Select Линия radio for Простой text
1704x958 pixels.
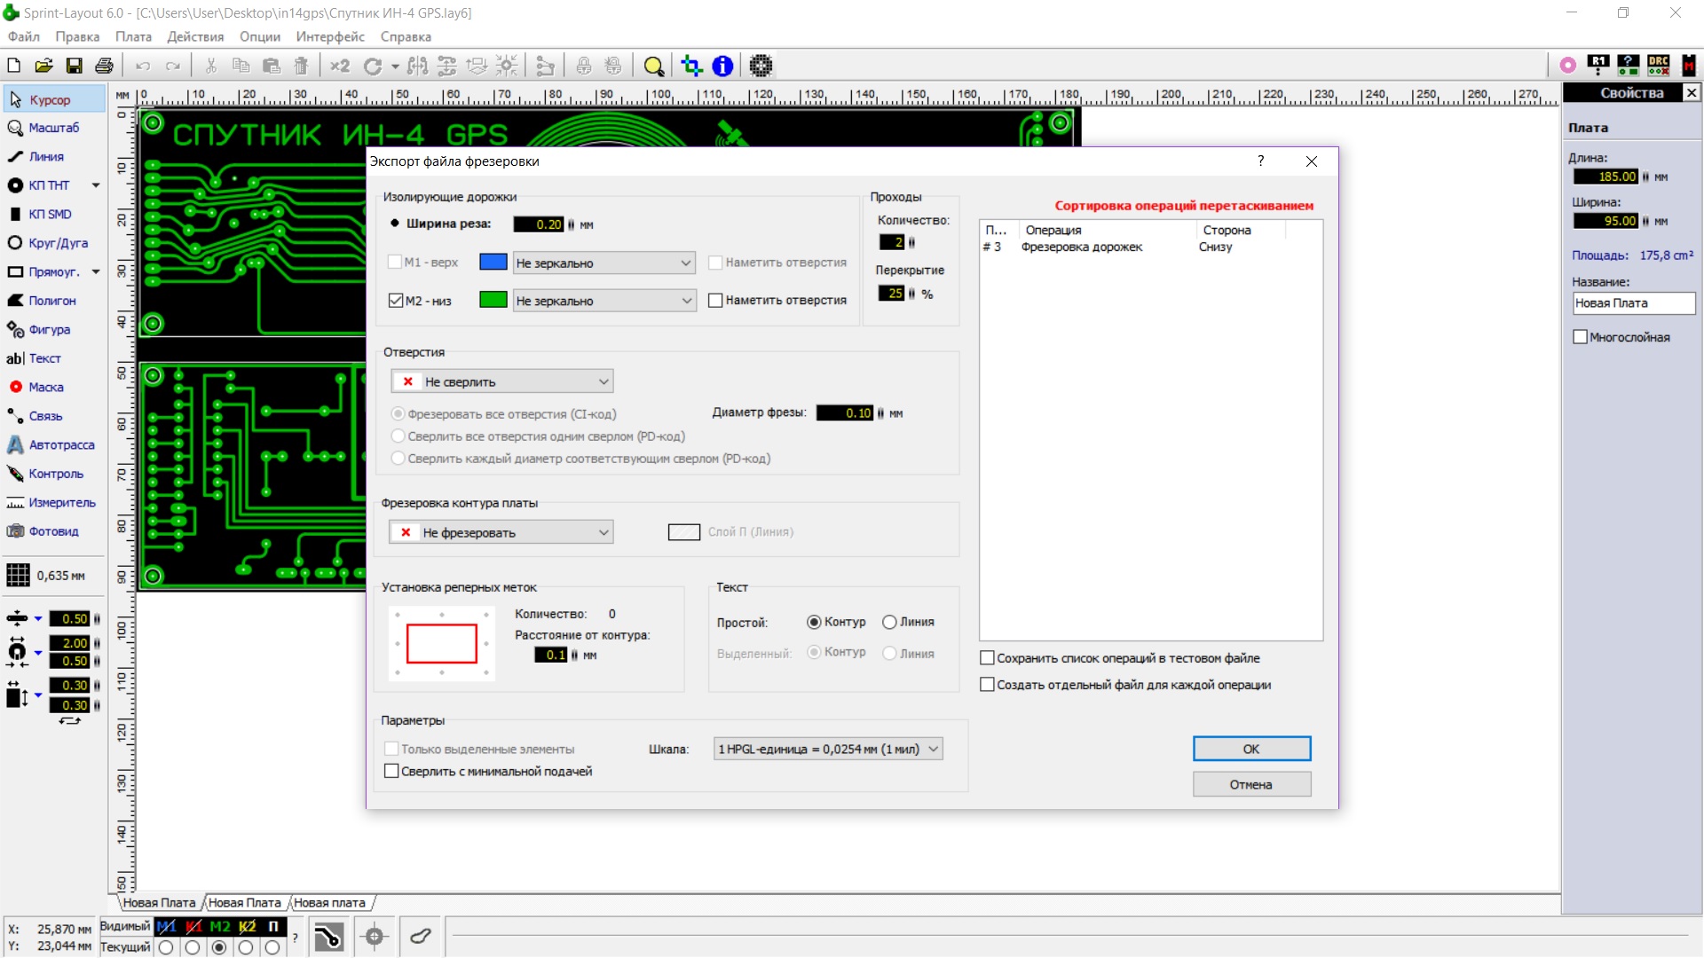(889, 622)
